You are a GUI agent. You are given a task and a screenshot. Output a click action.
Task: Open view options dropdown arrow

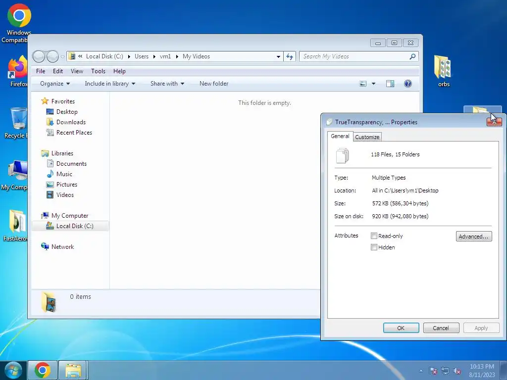(x=373, y=84)
